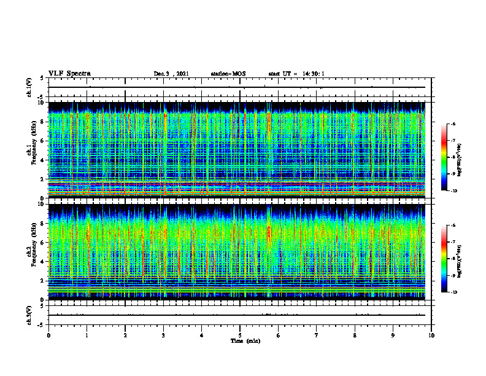Click the "10" tick on the time axis

click(431, 335)
